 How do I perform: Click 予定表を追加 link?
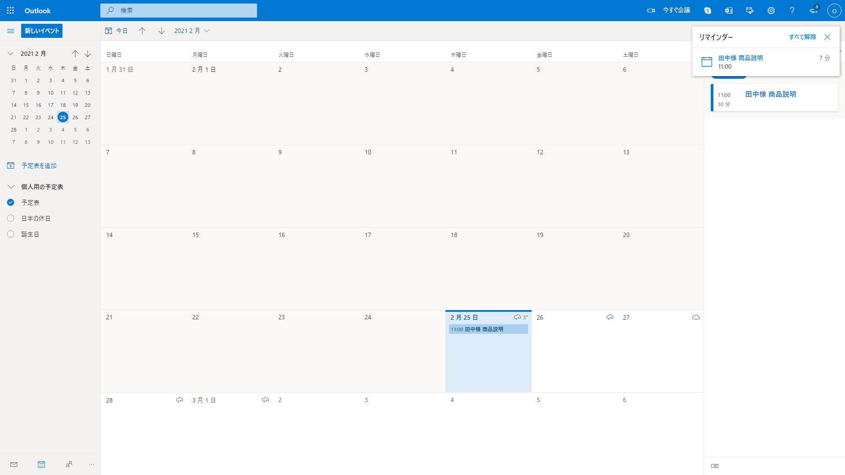39,166
